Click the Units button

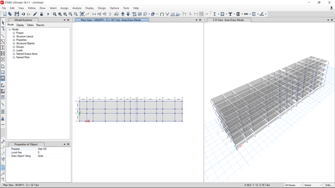pos(328,185)
